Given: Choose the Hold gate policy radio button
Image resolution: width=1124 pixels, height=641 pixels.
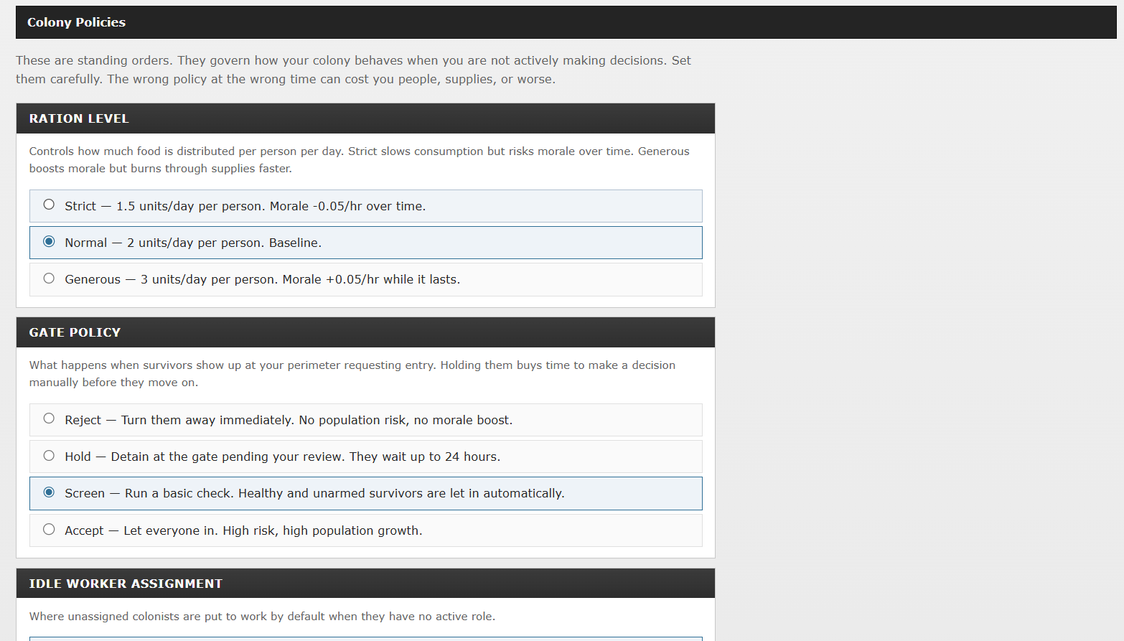Looking at the screenshot, I should (x=49, y=456).
